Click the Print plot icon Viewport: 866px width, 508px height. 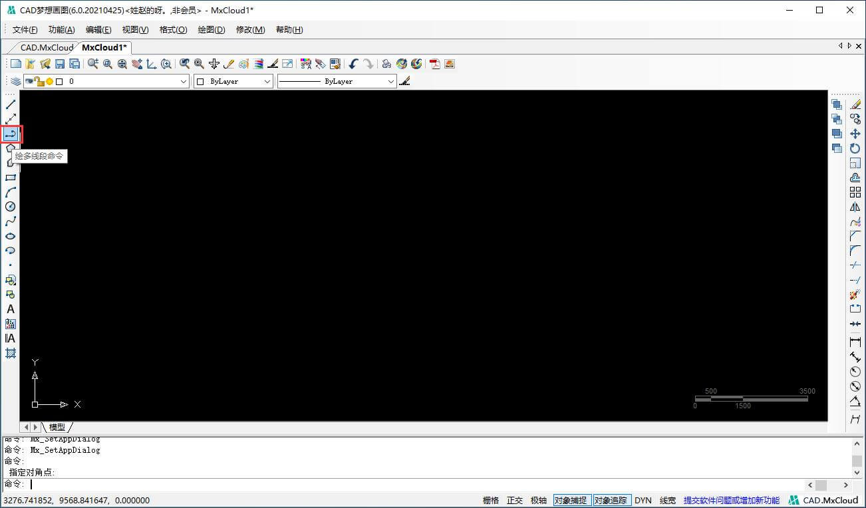tap(386, 64)
